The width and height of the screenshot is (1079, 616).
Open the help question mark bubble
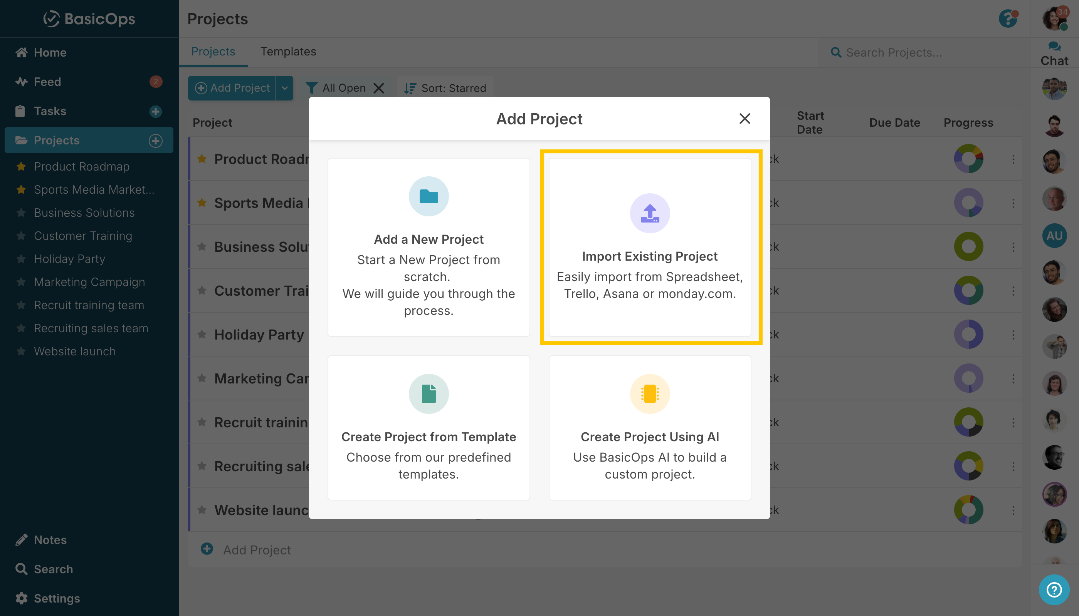[1054, 589]
